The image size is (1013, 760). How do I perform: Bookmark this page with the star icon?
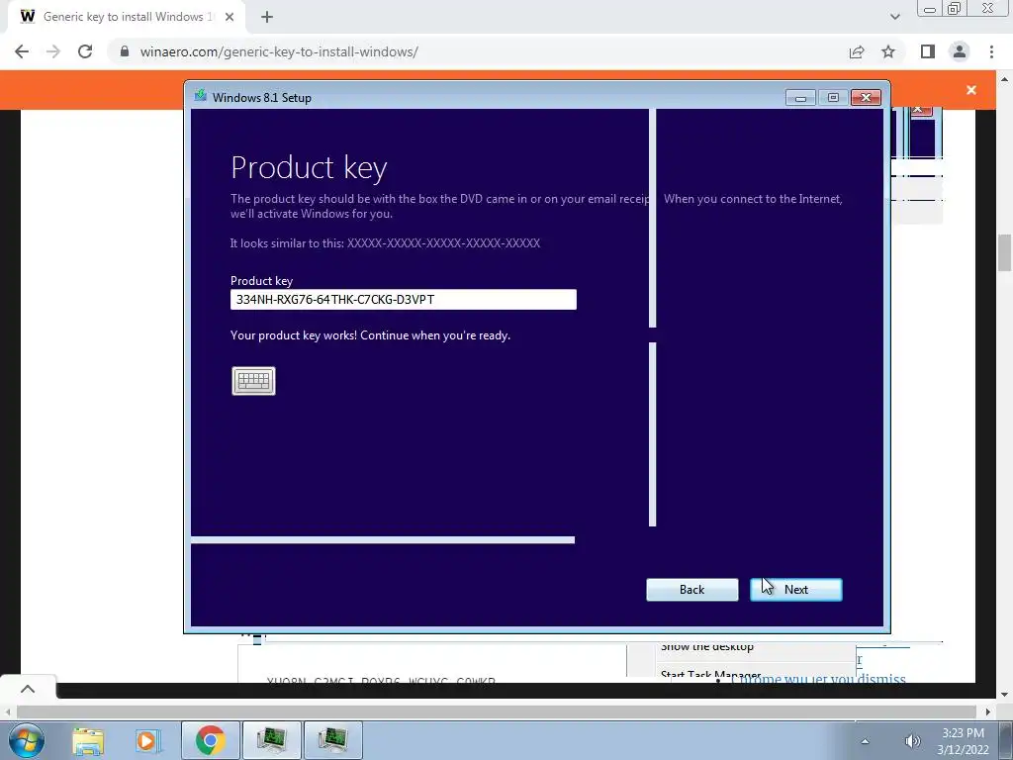point(888,51)
